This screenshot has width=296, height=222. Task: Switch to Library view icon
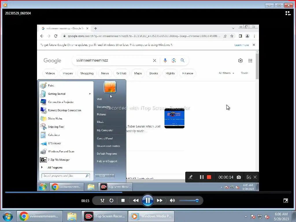click(x=288, y=13)
